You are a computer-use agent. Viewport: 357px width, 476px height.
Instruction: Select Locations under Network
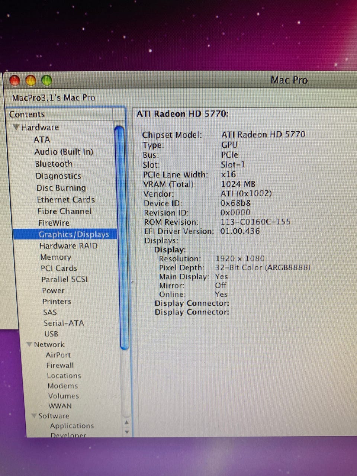[x=64, y=376]
